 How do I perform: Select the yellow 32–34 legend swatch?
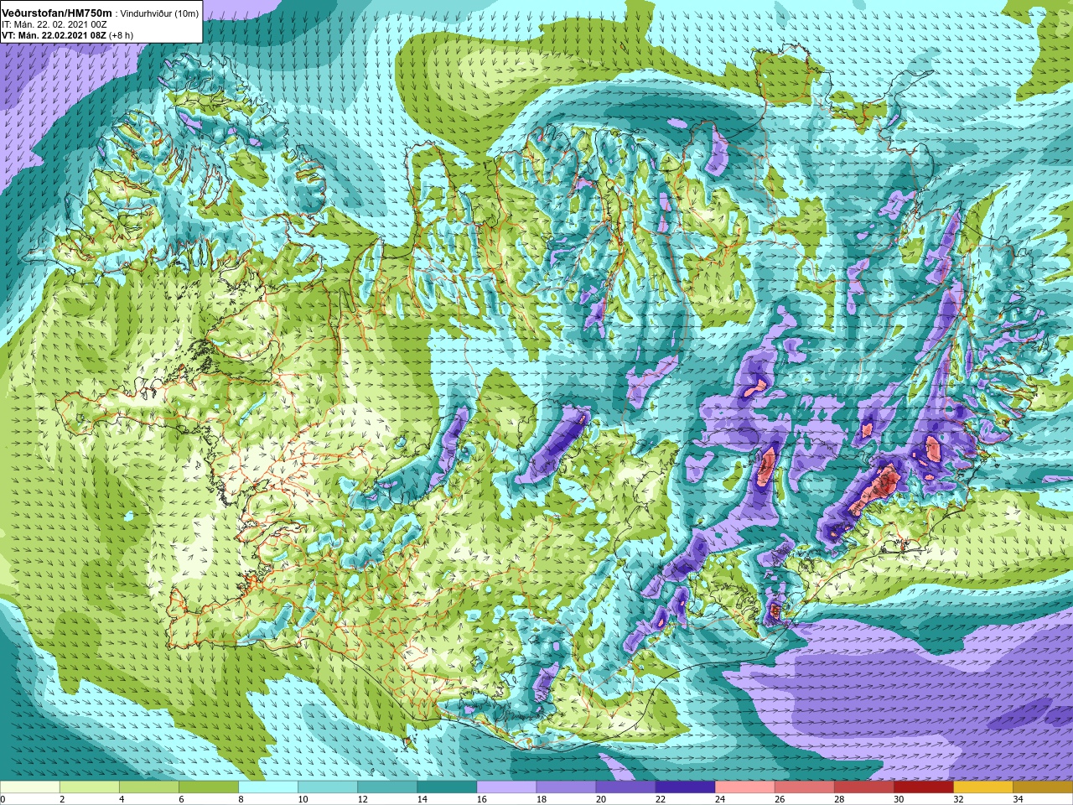coord(982,787)
